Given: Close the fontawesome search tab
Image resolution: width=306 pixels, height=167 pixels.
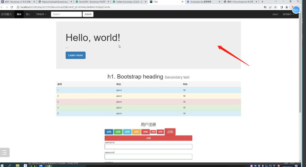Looking at the screenshot, I should point(219,2).
